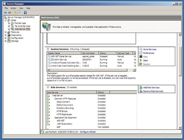The image size is (184, 140).
Task: Click the IIS Admin Service gear icon
Action: click(x=49, y=59)
